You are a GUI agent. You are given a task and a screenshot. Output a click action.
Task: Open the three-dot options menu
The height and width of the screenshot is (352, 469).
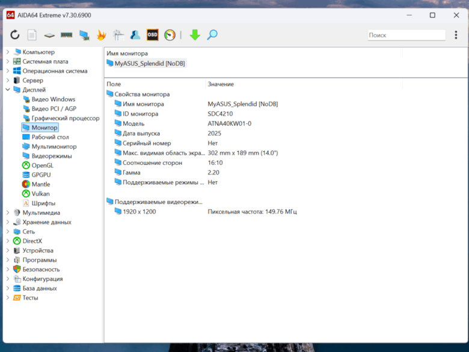tap(456, 35)
